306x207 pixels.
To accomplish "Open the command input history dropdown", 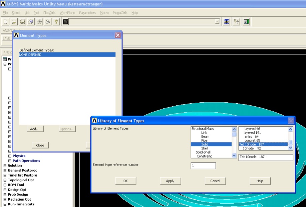I will pyautogui.click(x=217, y=21).
